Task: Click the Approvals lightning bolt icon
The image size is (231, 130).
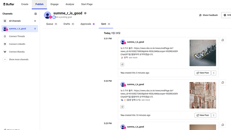Action: [x=94, y=24]
